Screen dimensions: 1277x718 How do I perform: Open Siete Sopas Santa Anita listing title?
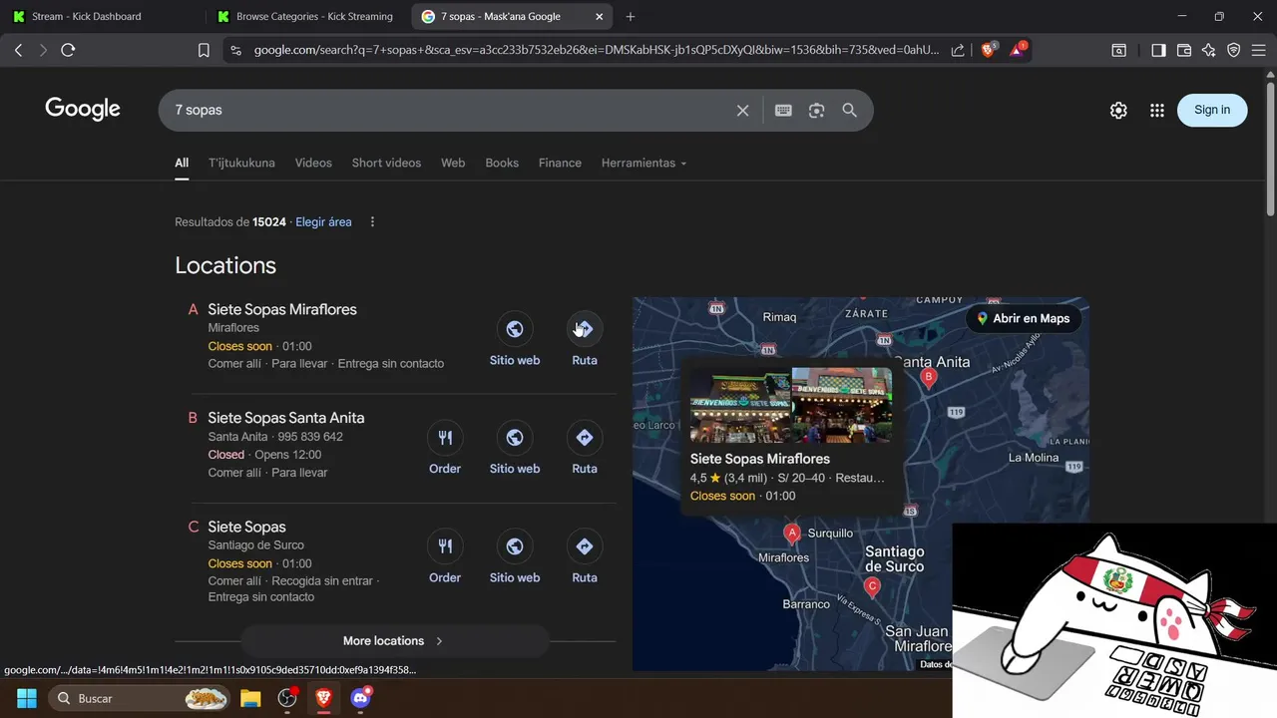point(286,418)
